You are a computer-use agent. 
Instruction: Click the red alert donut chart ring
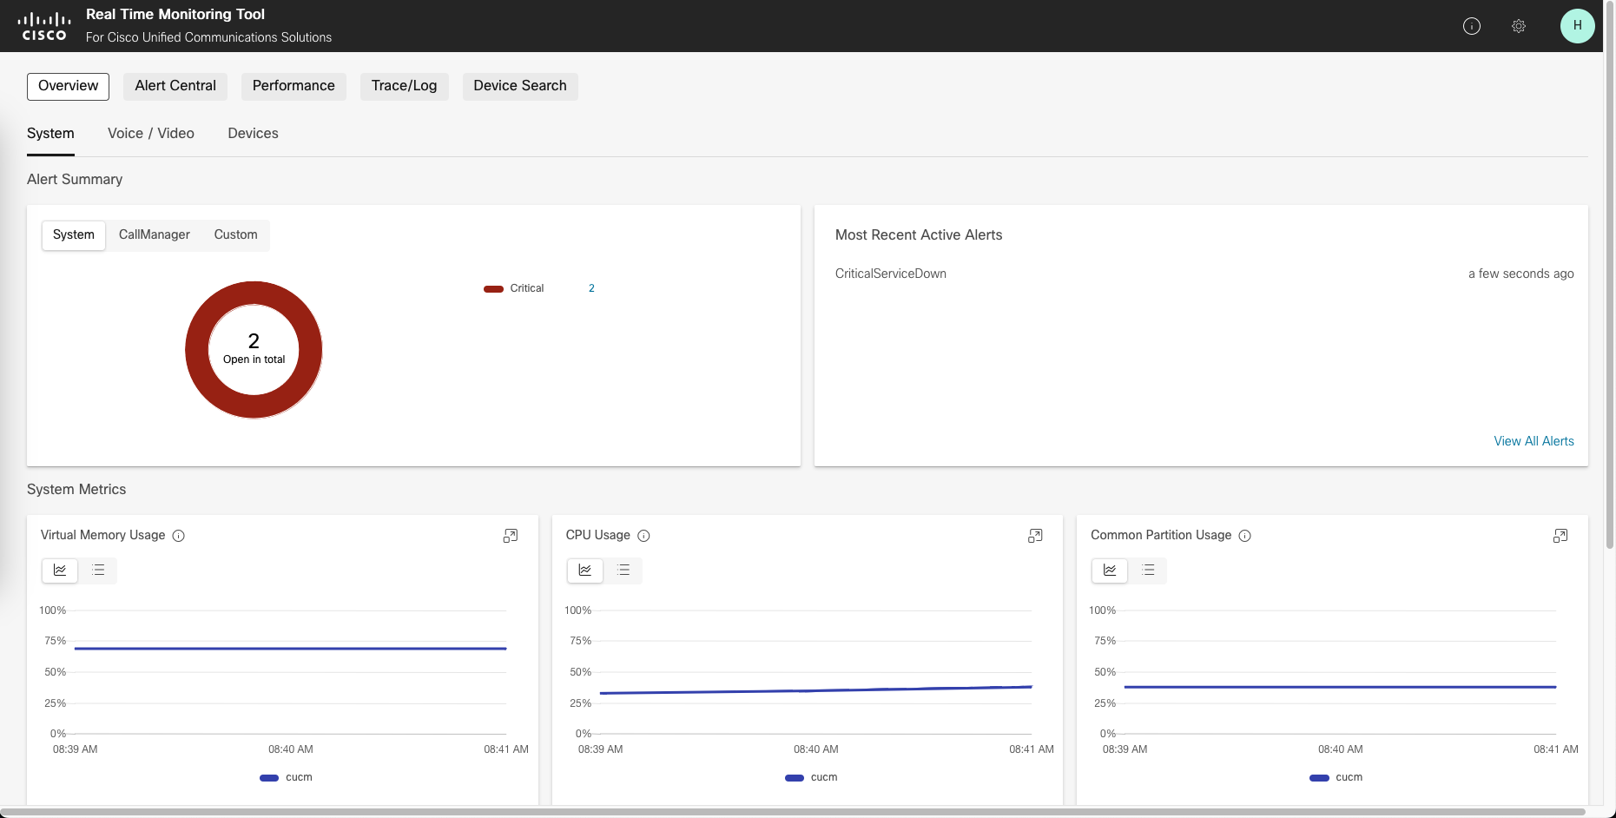click(198, 350)
